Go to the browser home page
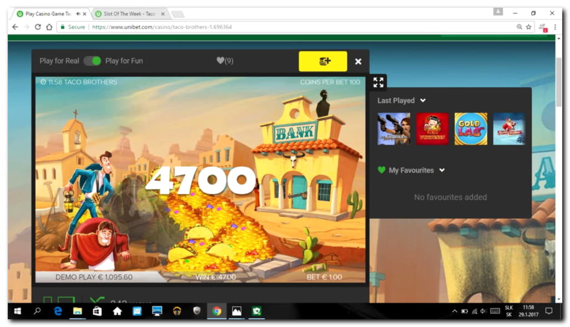 [49, 27]
